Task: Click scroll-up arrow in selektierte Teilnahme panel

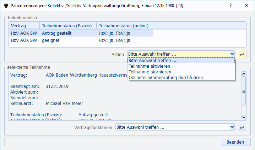Action: click(244, 74)
